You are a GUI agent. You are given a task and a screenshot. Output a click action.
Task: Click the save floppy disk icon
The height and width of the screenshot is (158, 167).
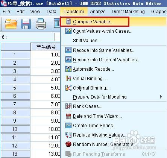(x=26, y=24)
